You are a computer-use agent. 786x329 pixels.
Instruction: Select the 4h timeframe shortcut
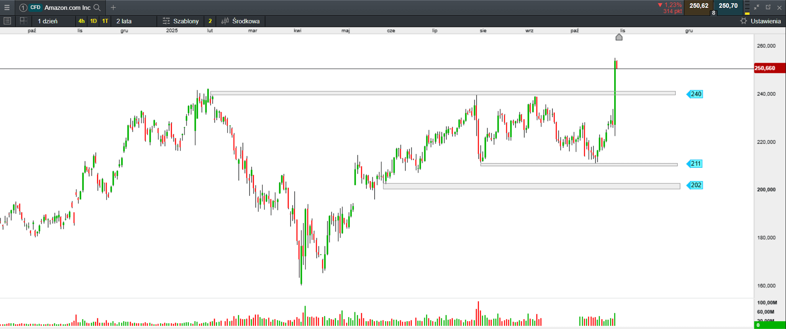[x=82, y=21]
